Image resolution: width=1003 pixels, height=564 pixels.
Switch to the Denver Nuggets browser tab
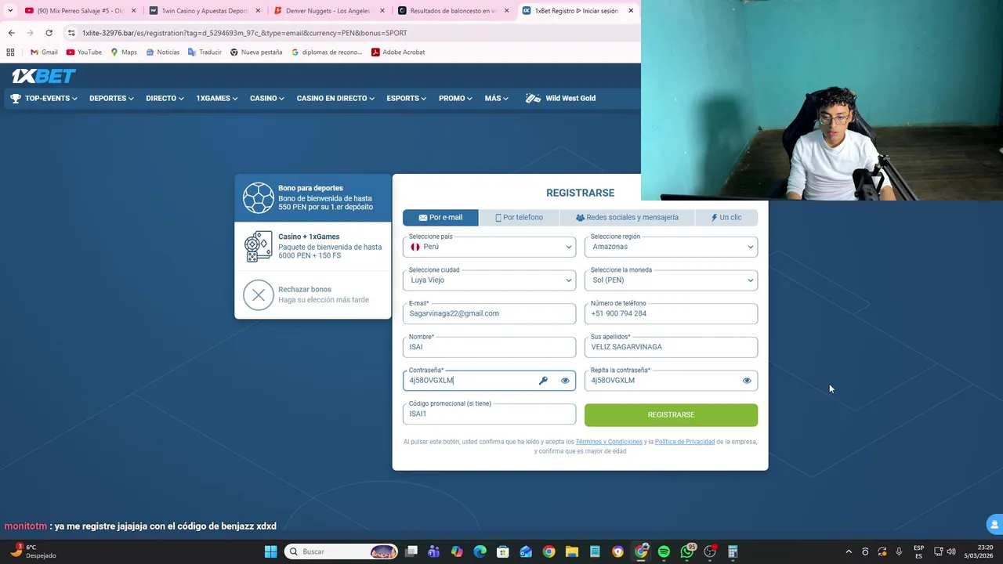(x=329, y=11)
